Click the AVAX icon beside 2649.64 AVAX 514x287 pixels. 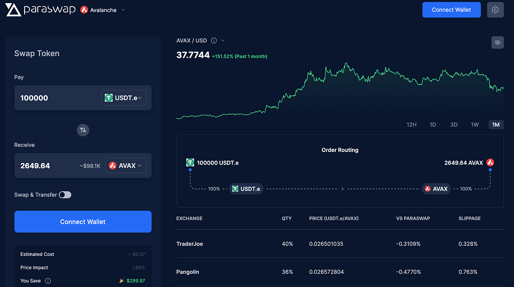[490, 163]
